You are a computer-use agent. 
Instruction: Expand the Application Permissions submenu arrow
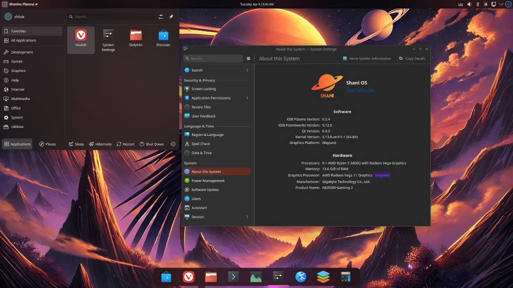pos(247,98)
